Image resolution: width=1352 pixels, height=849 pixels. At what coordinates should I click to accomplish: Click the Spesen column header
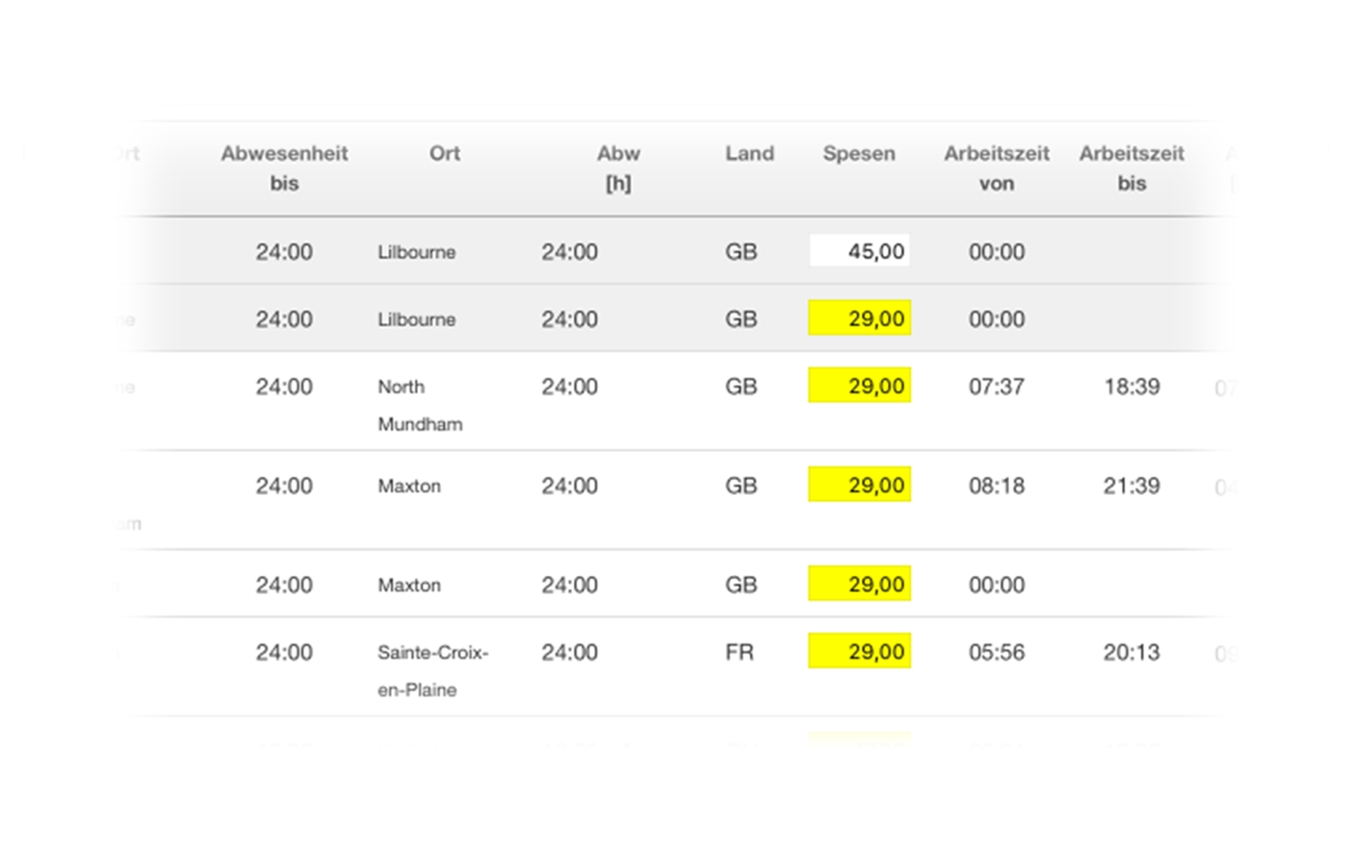point(859,154)
